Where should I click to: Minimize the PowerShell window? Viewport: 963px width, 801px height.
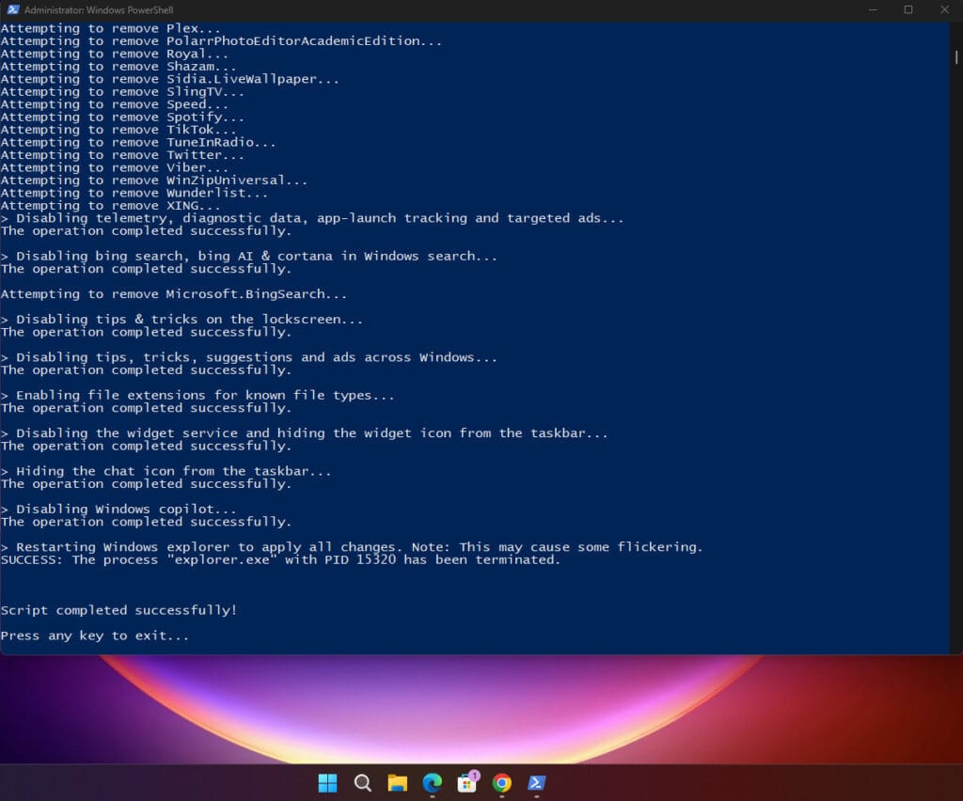(873, 9)
